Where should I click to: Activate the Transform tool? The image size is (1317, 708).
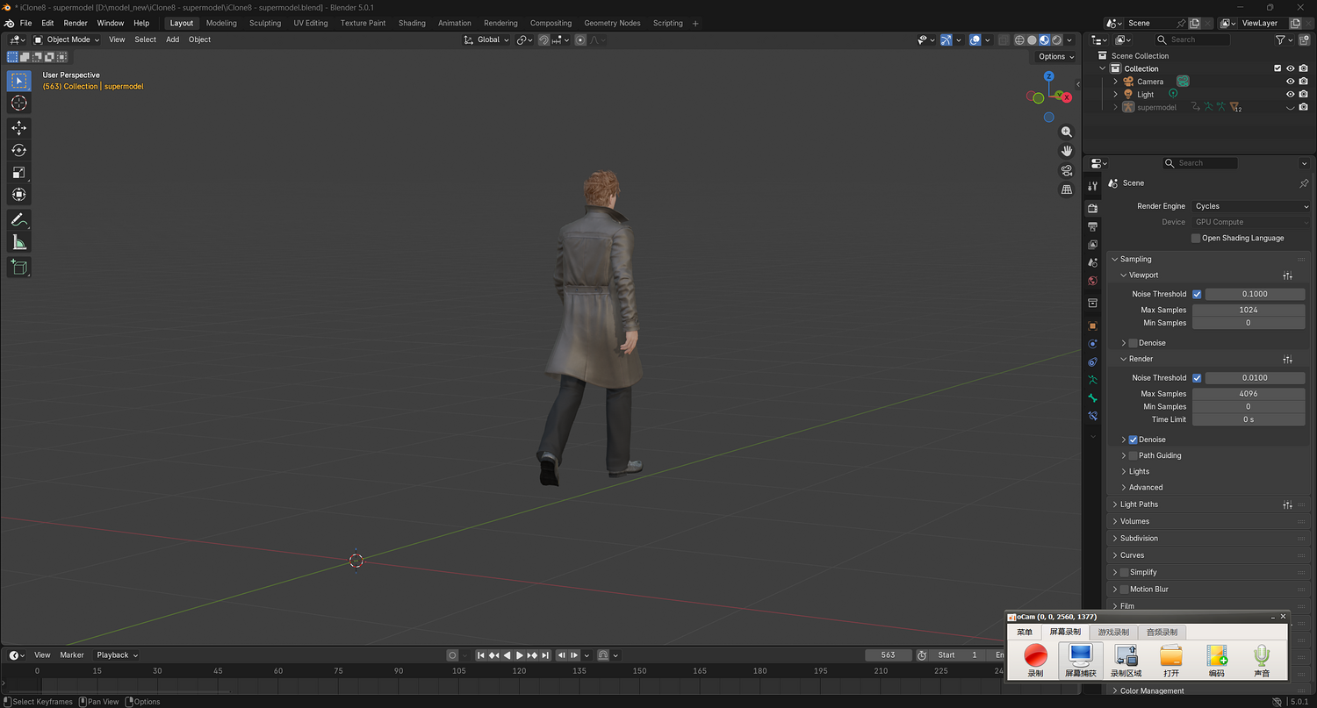click(x=18, y=194)
